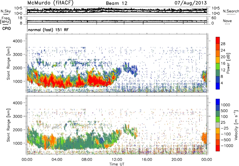239x166 pixels.
Task: Click the '20:00' time tick label
Action: tap(177, 160)
